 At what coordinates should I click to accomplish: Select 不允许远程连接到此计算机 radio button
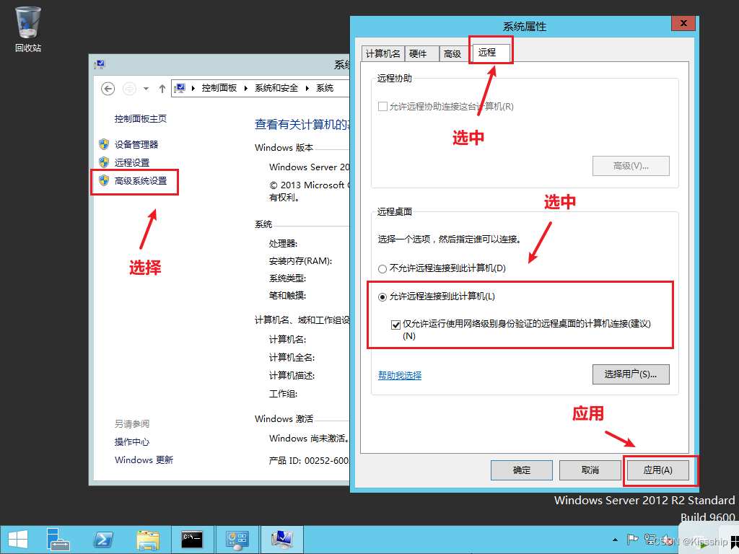pos(382,268)
